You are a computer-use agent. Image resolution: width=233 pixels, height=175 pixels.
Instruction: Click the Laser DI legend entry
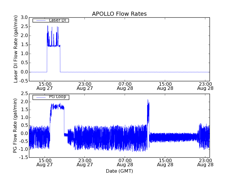tap(51, 20)
